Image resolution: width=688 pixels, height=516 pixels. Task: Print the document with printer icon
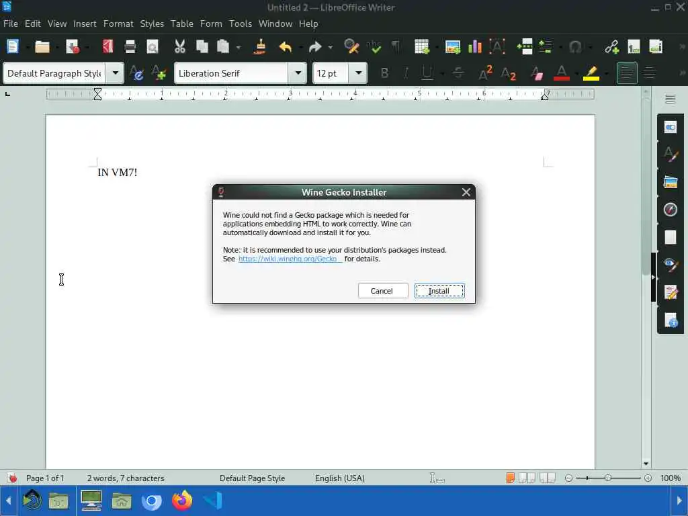[130, 46]
